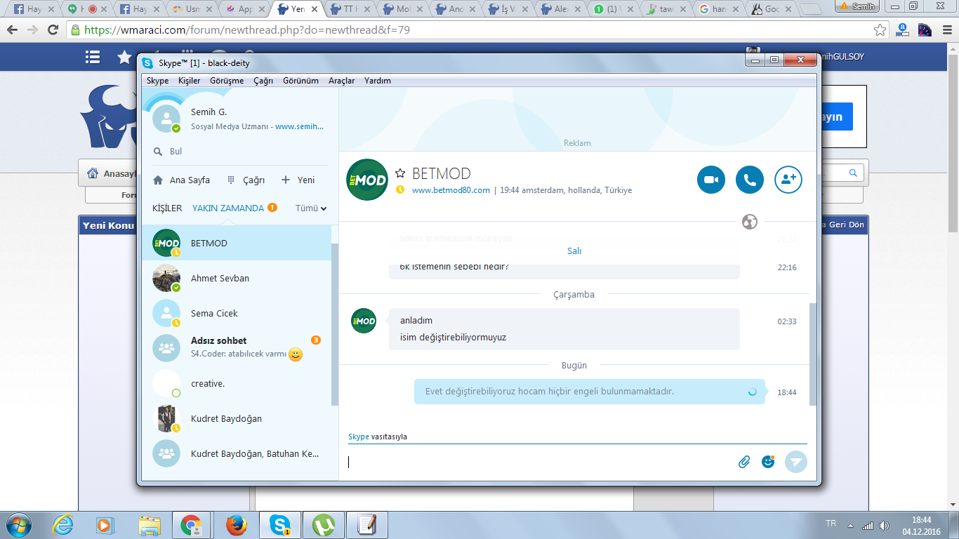Select BETMOD in the recent contacts list
The width and height of the screenshot is (959, 539).
[x=237, y=243]
